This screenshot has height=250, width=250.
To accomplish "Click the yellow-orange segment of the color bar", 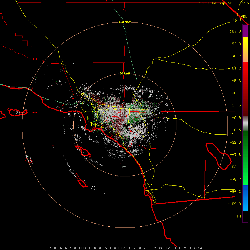I will pyautogui.click(x=245, y=49).
